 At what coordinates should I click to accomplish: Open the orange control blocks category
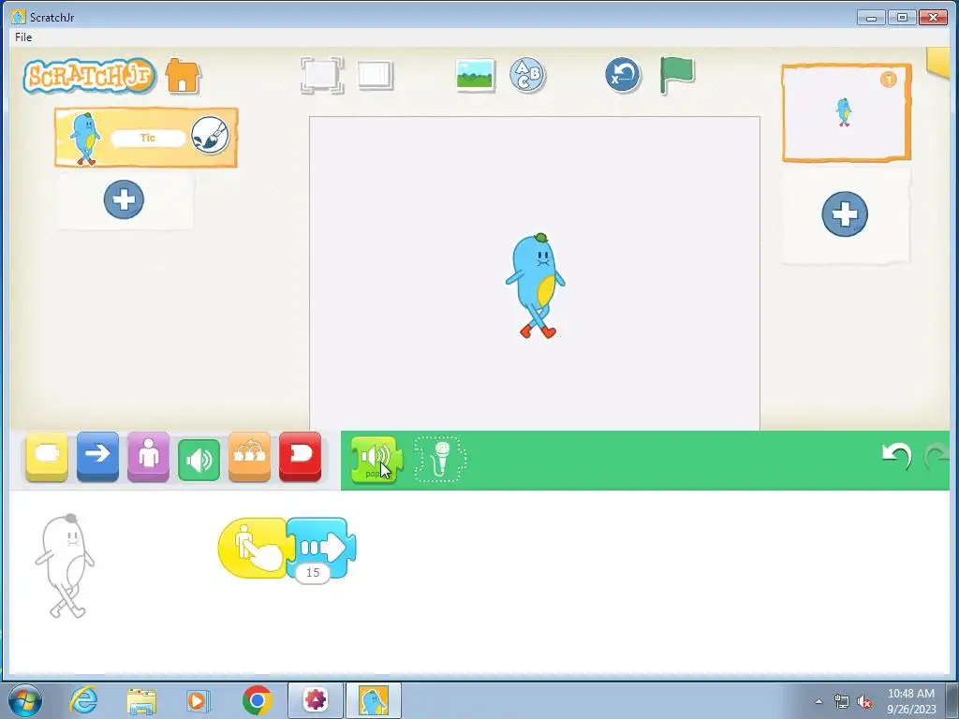[x=249, y=457]
